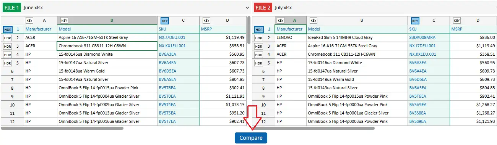Toggle HDR on row 2 in File 1
The image size is (497, 145).
coord(7,38)
